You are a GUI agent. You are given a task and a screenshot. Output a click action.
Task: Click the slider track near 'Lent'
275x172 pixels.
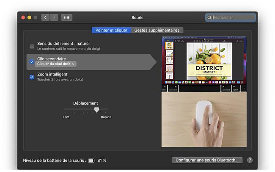point(67,109)
